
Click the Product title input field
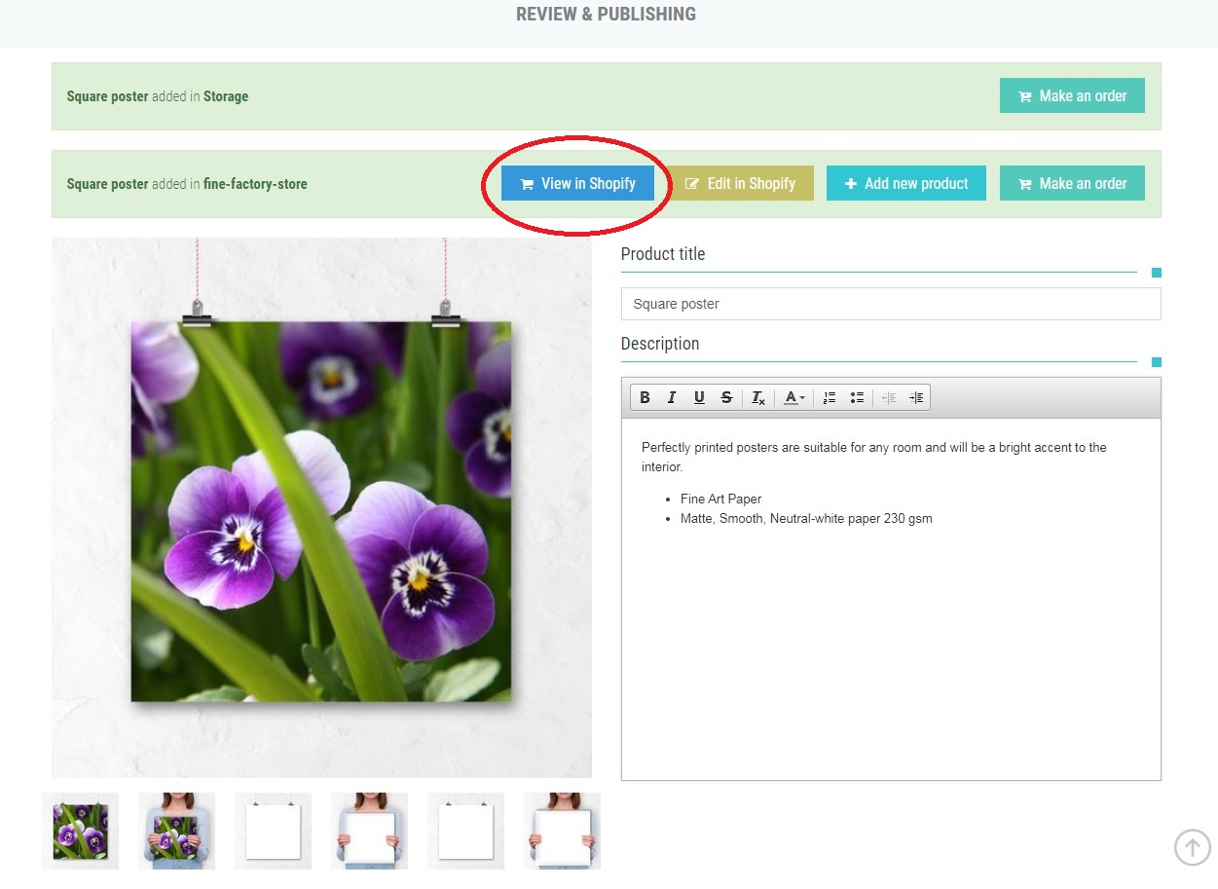point(891,304)
